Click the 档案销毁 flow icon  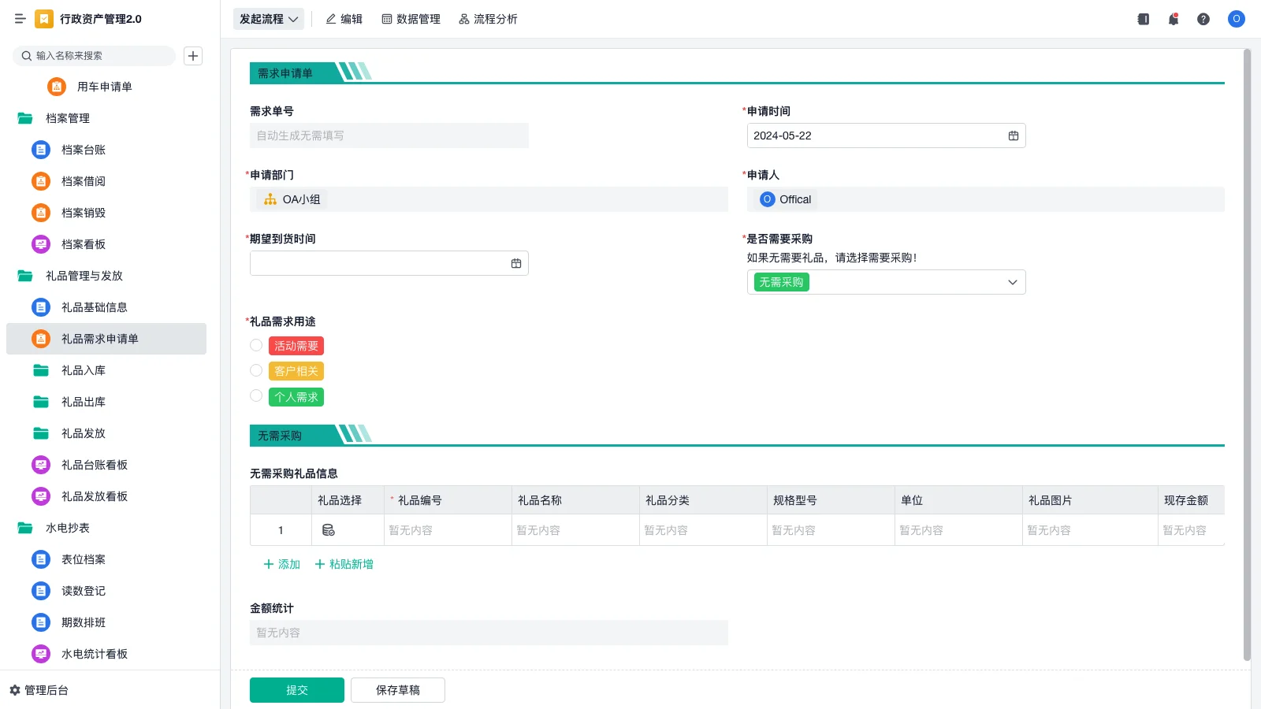click(x=41, y=213)
